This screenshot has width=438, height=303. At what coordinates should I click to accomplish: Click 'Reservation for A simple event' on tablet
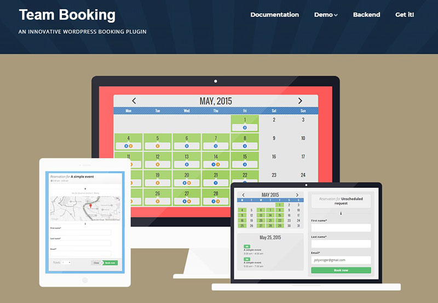[72, 176]
